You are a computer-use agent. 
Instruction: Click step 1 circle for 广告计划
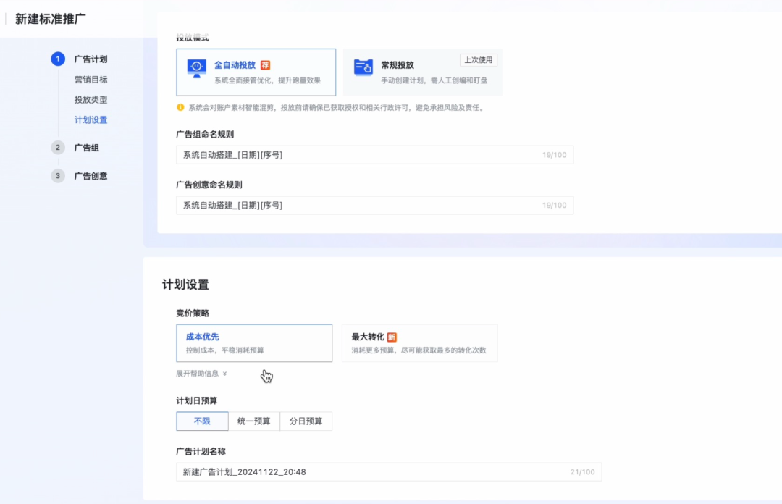[x=58, y=59]
